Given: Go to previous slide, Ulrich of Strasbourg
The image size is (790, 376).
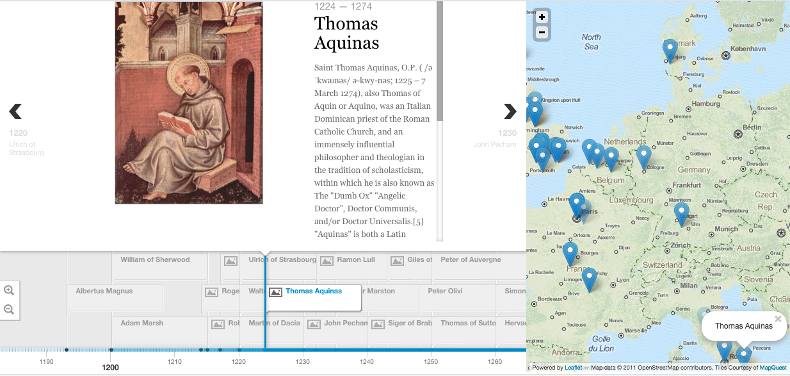Looking at the screenshot, I should [15, 111].
